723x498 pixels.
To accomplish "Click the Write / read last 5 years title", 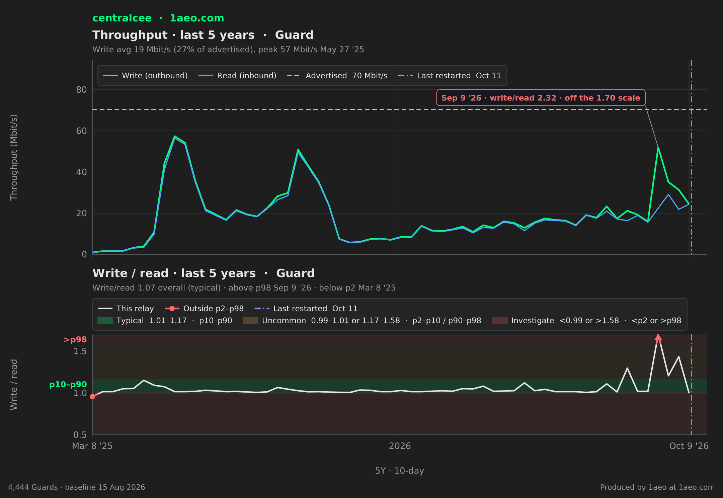I will coord(204,273).
